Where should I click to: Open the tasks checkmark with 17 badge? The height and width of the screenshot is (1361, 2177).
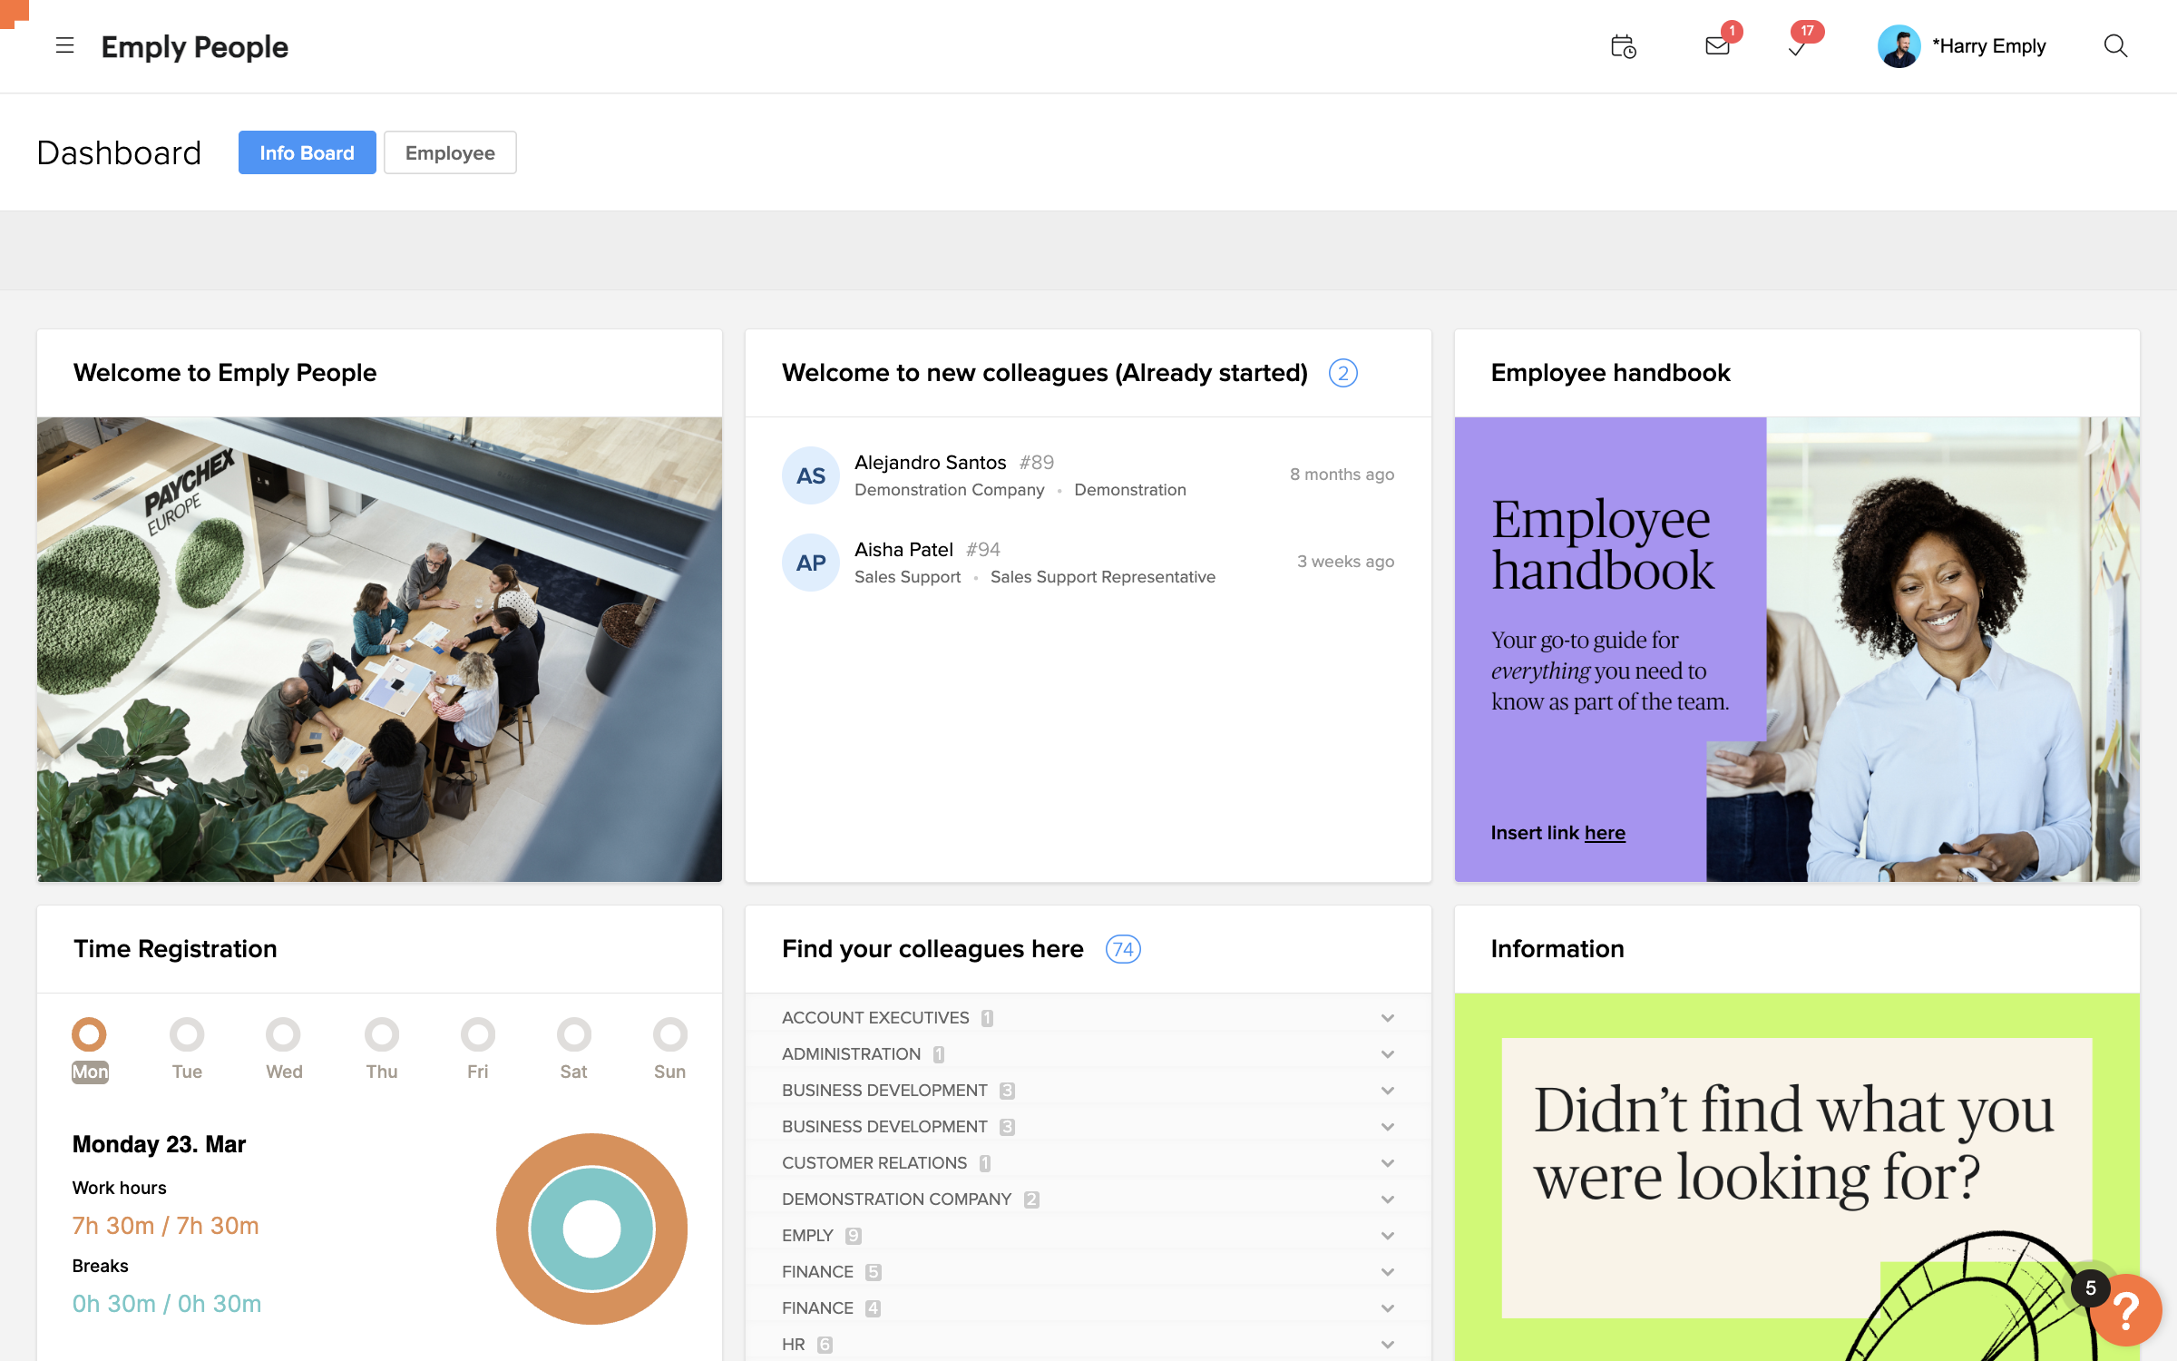point(1797,47)
